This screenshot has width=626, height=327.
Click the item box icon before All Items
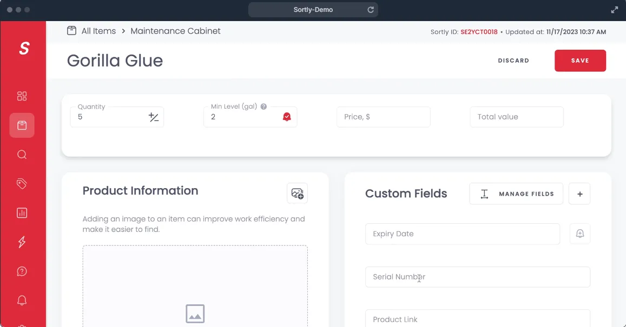pos(71,31)
